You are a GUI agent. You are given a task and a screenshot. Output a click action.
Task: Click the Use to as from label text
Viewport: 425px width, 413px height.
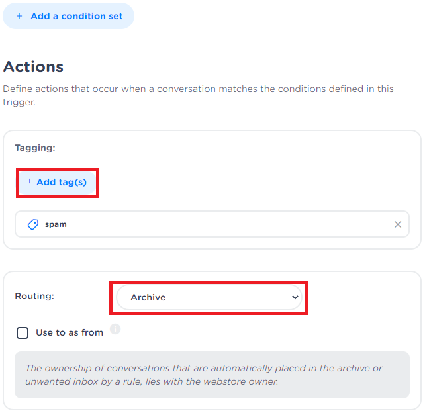pos(70,333)
